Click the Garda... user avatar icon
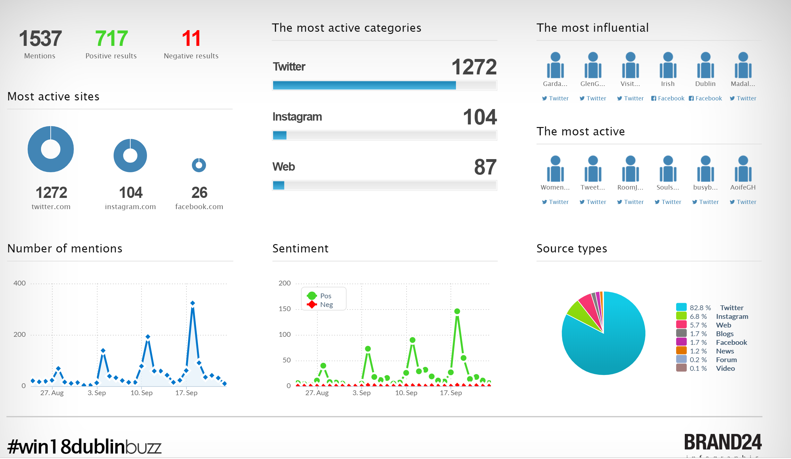The height and width of the screenshot is (459, 791). click(555, 65)
